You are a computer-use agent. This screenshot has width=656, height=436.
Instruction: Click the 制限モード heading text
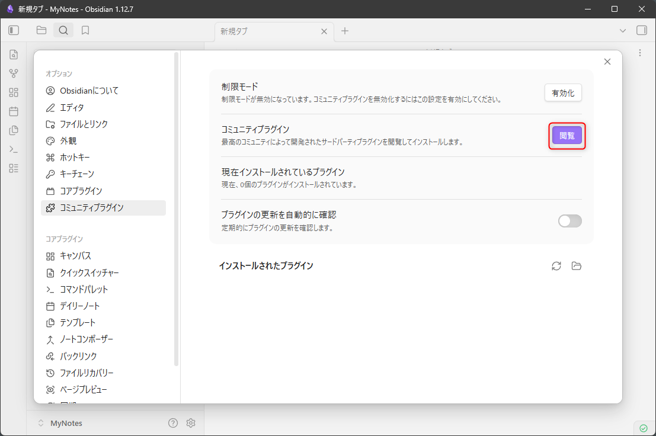[x=240, y=87]
